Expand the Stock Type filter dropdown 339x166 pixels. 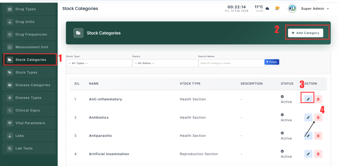coord(99,63)
